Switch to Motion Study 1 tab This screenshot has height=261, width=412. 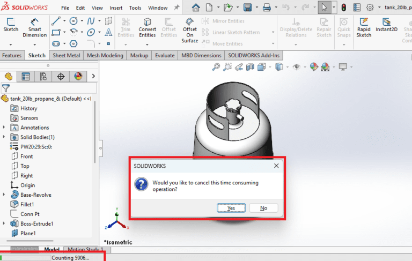click(85, 249)
